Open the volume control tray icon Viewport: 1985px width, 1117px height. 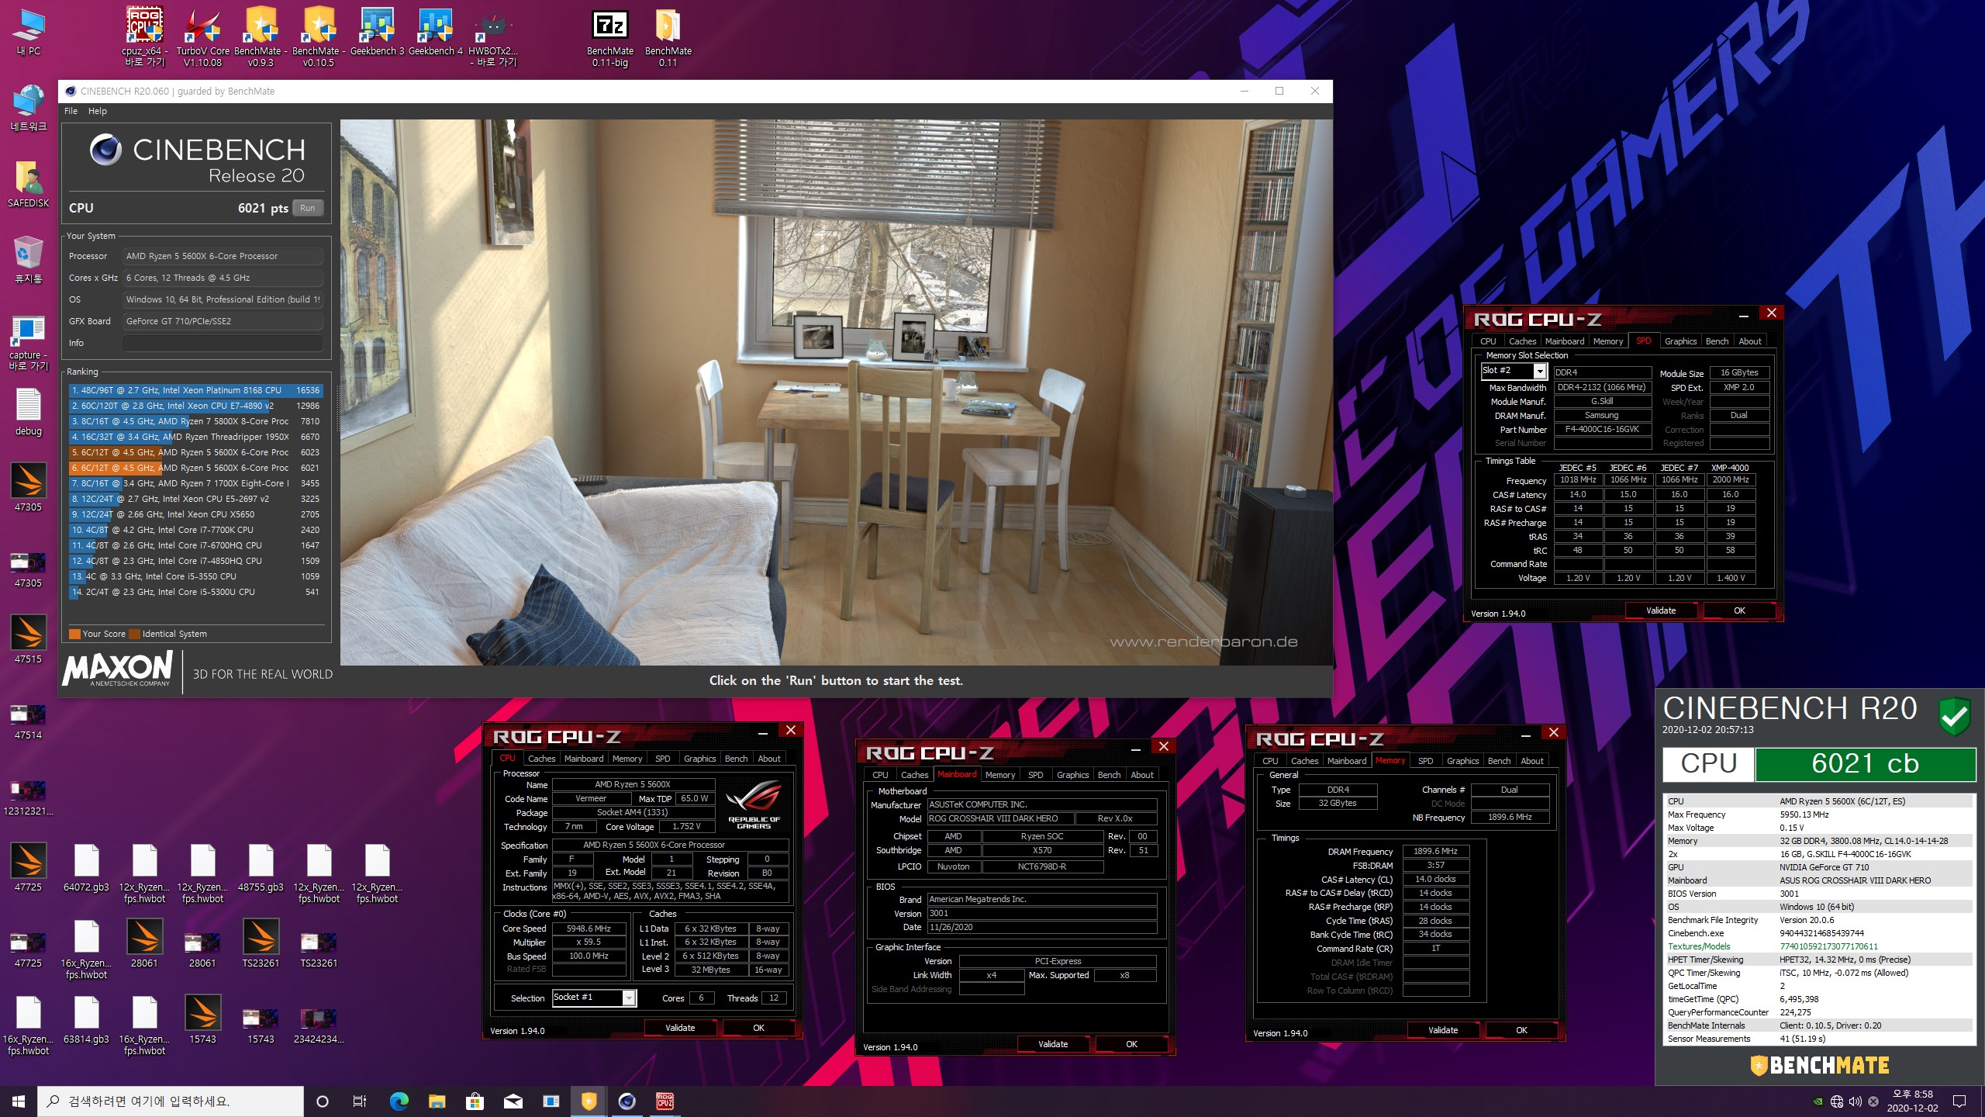pos(1855,1101)
